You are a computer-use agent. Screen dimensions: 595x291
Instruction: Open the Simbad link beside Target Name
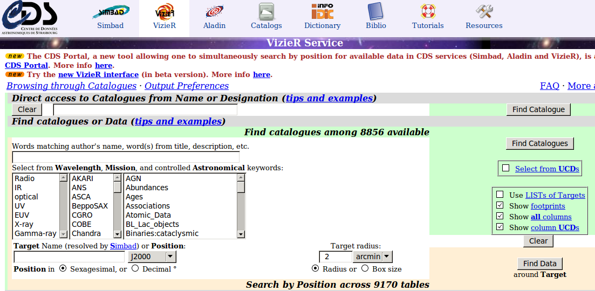124,246
